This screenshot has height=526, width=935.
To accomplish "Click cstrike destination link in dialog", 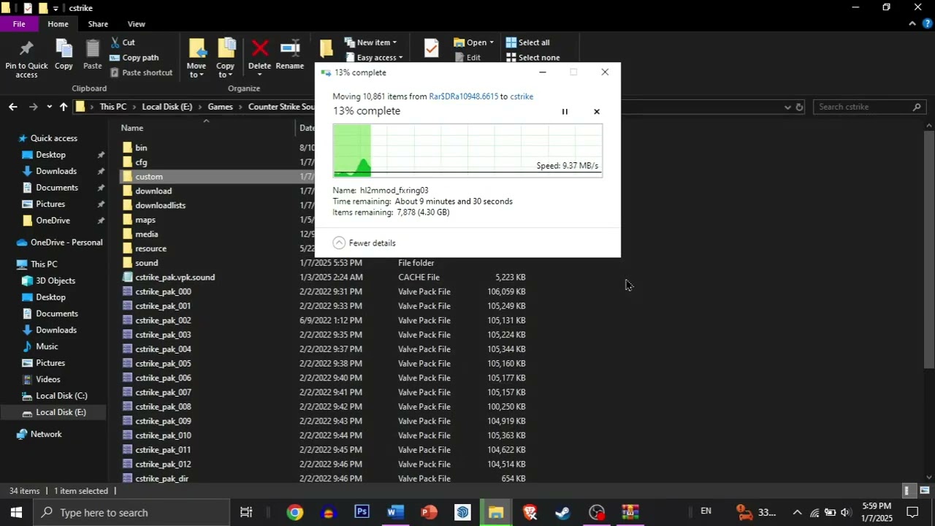I will [x=522, y=96].
